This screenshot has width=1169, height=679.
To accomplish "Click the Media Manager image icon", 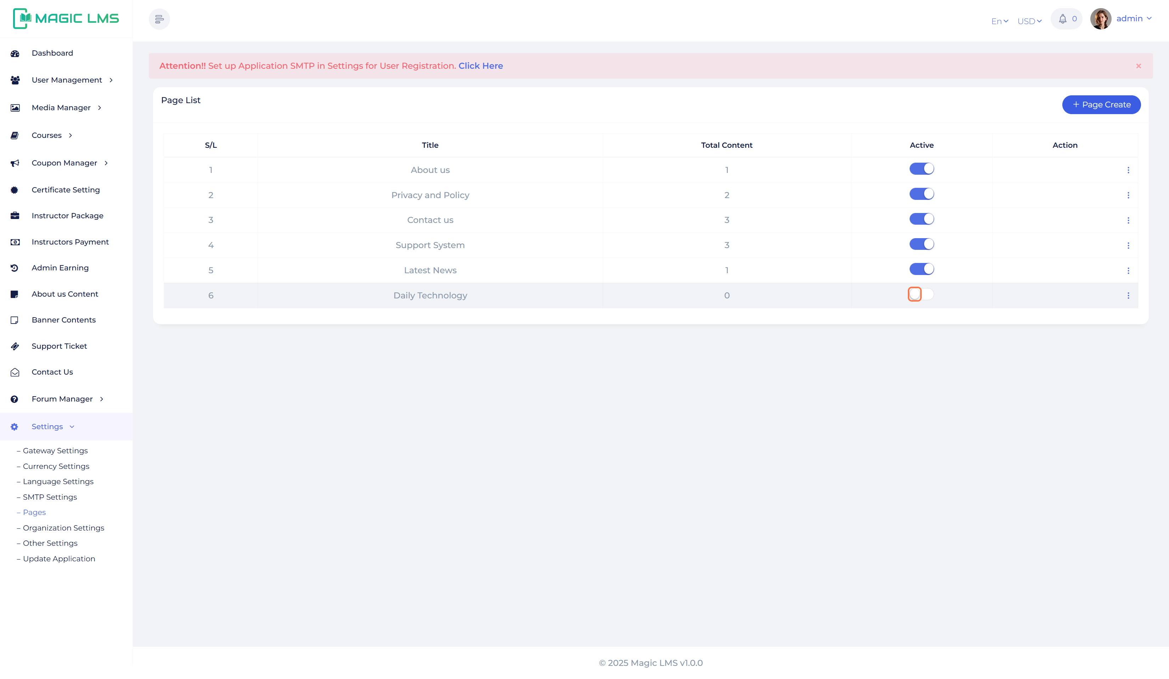I will pyautogui.click(x=15, y=108).
